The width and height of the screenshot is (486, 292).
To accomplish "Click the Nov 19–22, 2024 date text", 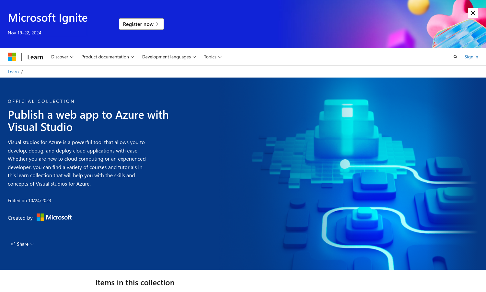I will (25, 33).
